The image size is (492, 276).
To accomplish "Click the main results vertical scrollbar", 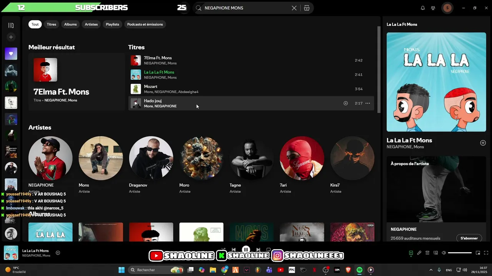I will point(379,69).
